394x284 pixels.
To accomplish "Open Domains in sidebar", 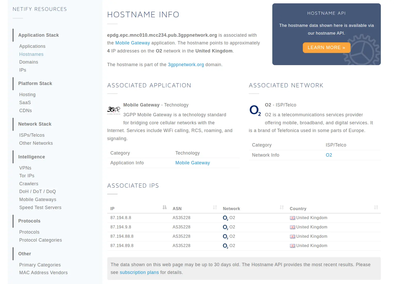I will (x=29, y=62).
